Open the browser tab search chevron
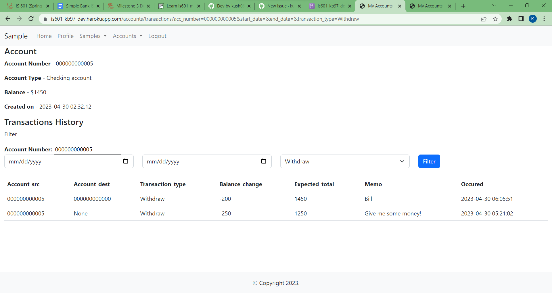 tap(494, 5)
